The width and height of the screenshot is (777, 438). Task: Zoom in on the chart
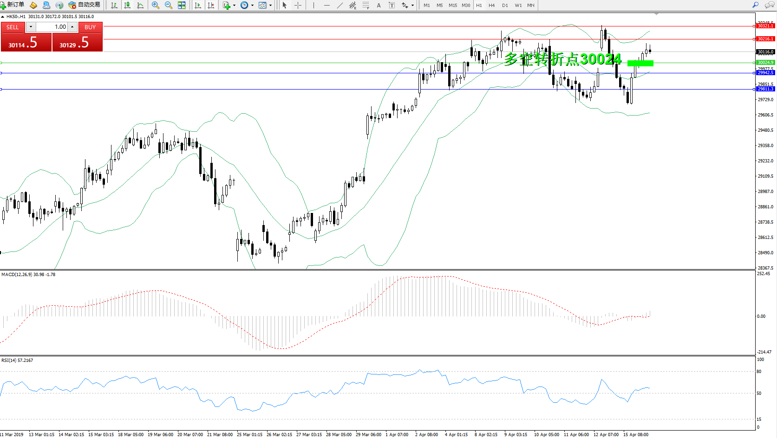(x=156, y=5)
